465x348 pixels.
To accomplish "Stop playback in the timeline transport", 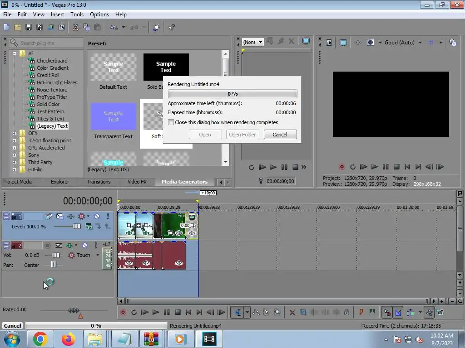I will pyautogui.click(x=178, y=312).
